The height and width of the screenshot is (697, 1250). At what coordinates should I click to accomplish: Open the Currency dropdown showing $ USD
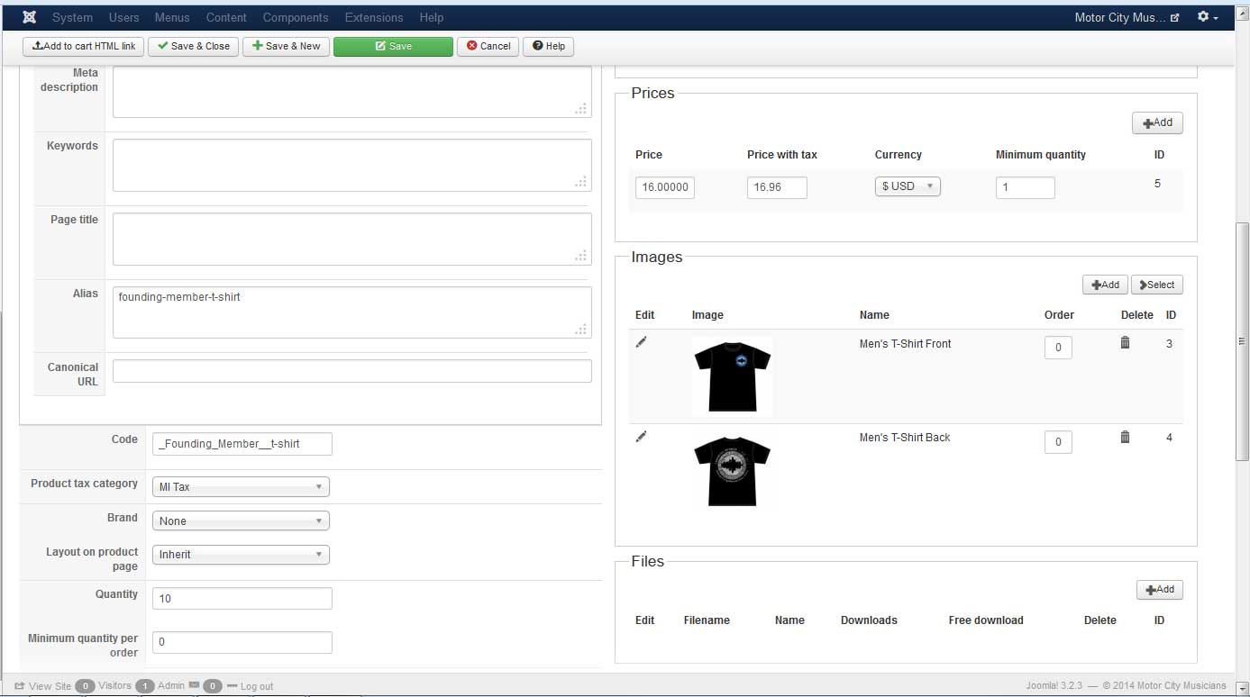pyautogui.click(x=908, y=186)
